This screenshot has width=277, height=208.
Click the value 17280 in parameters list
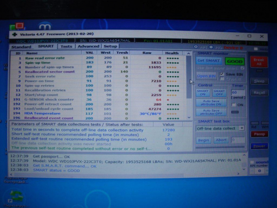coord(169,130)
